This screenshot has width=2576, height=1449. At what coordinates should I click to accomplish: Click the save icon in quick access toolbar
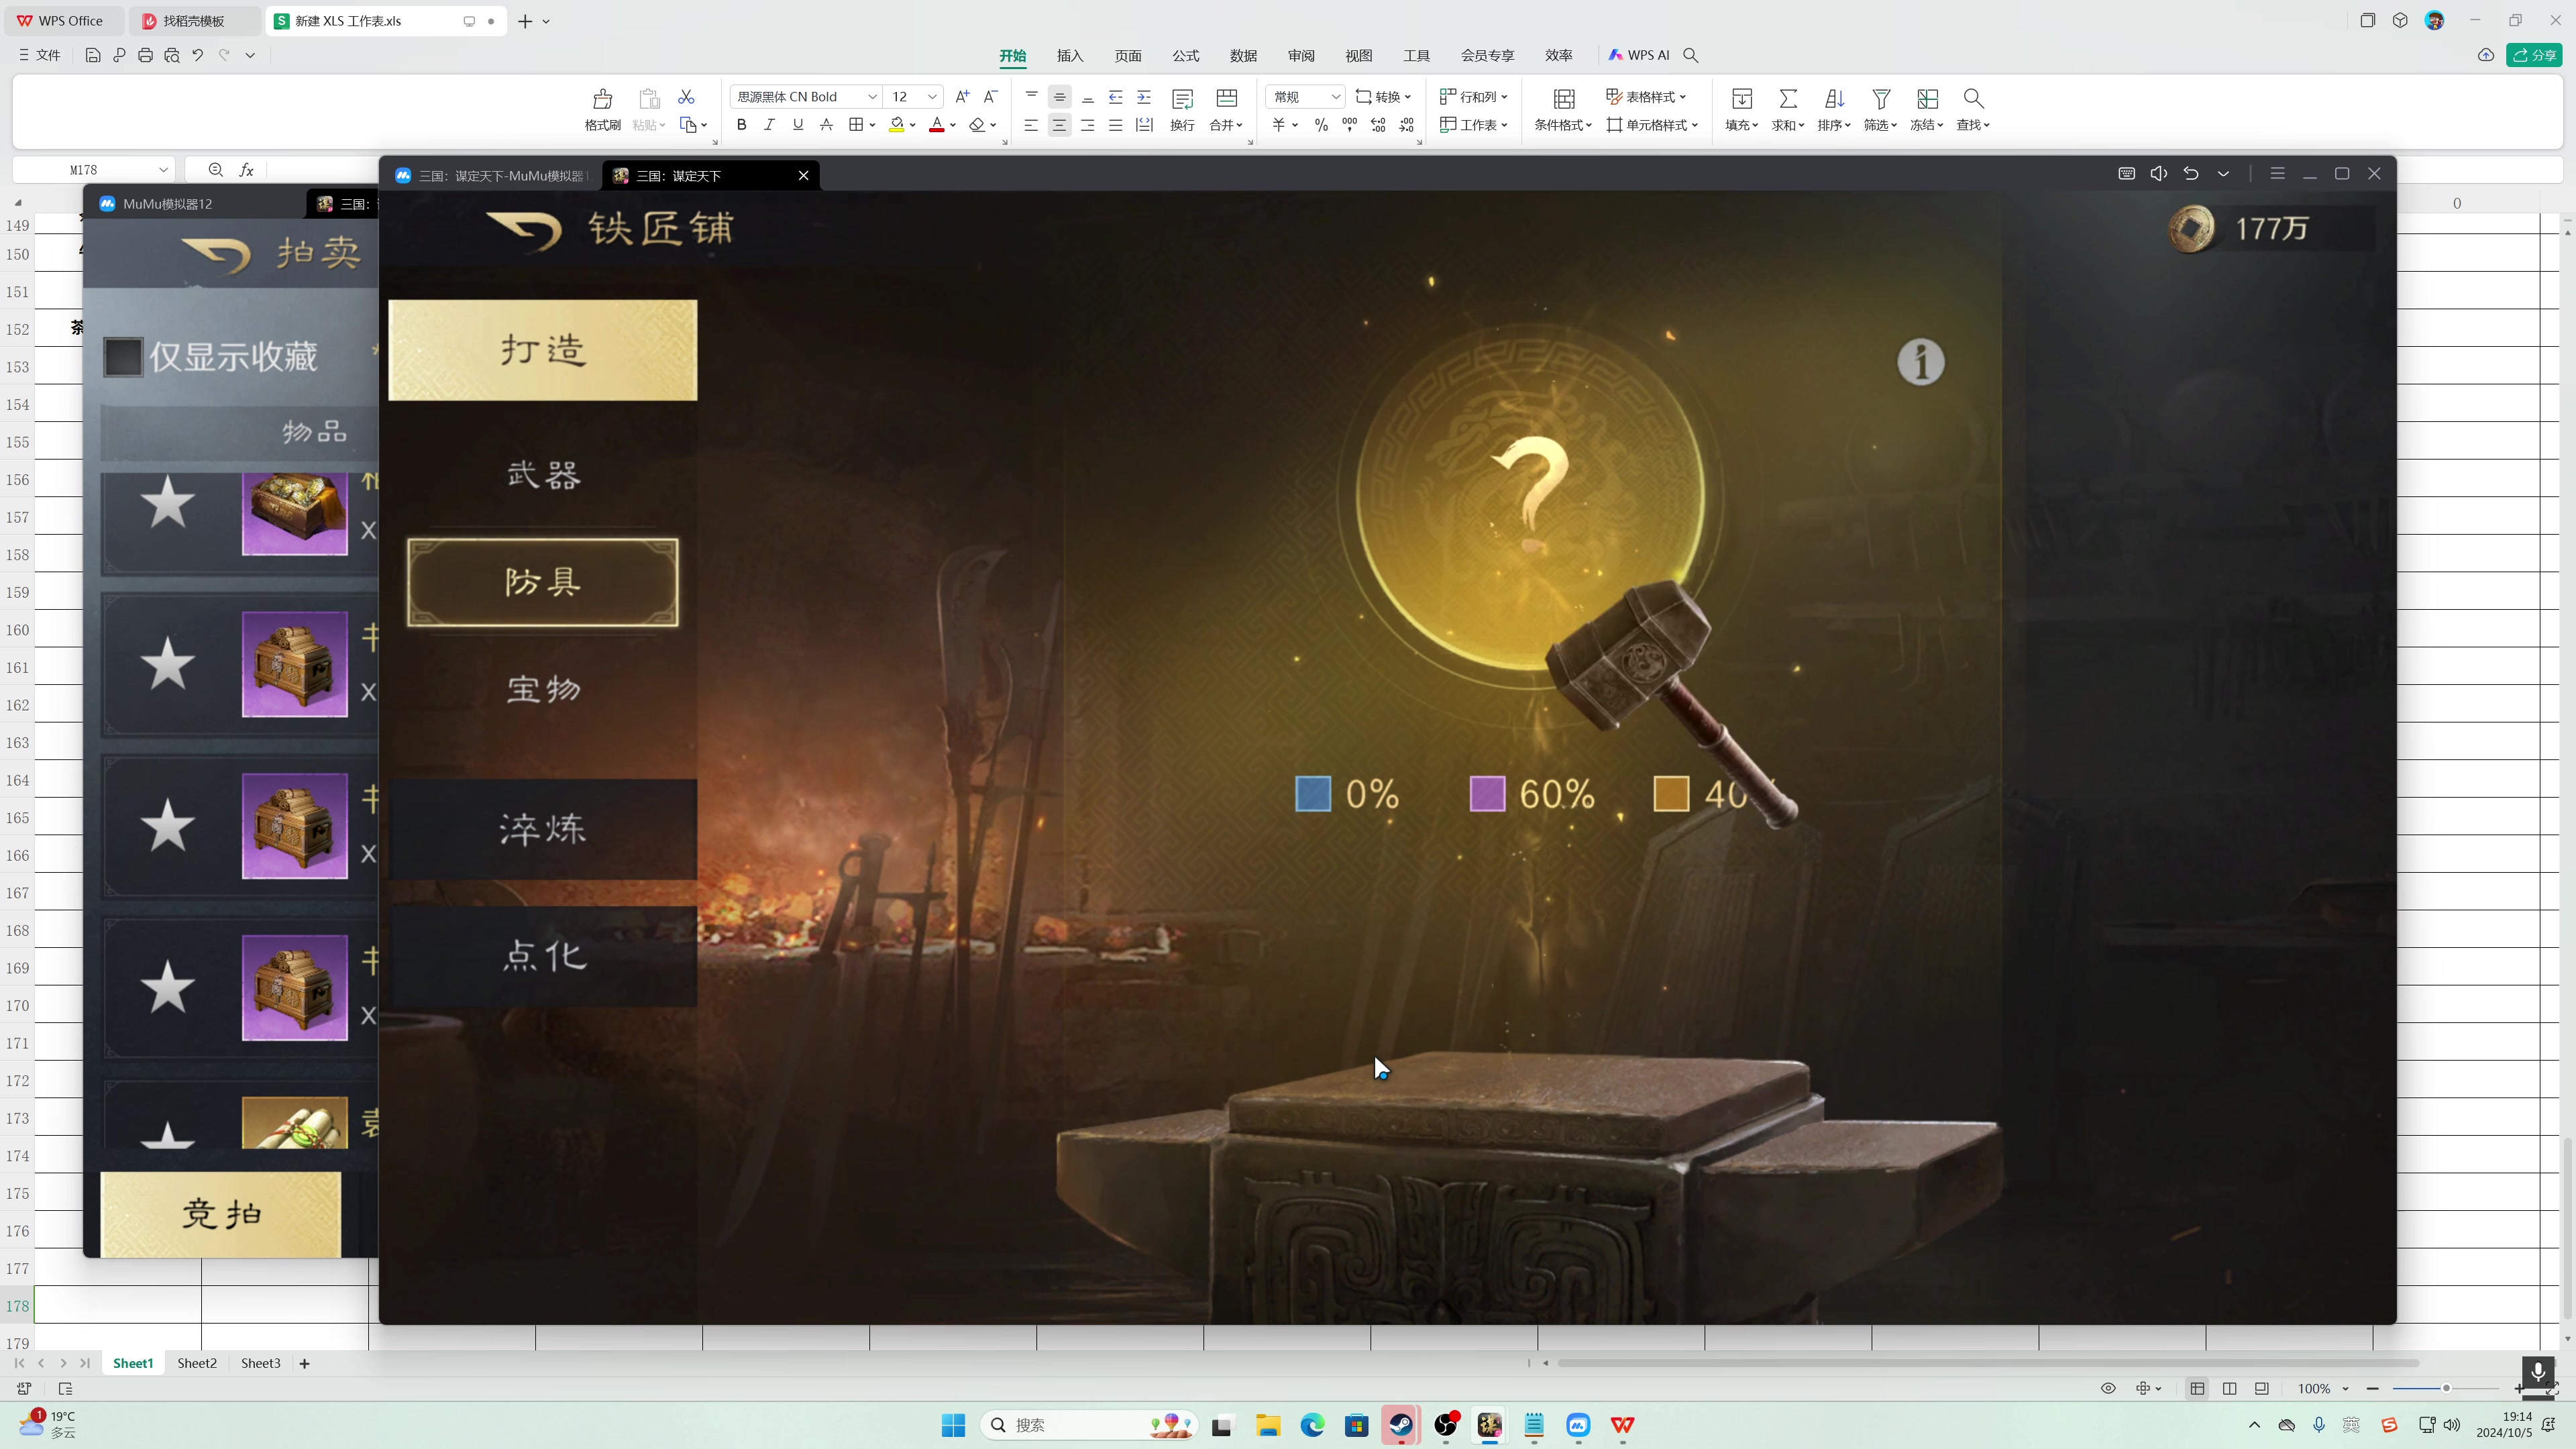(x=93, y=55)
